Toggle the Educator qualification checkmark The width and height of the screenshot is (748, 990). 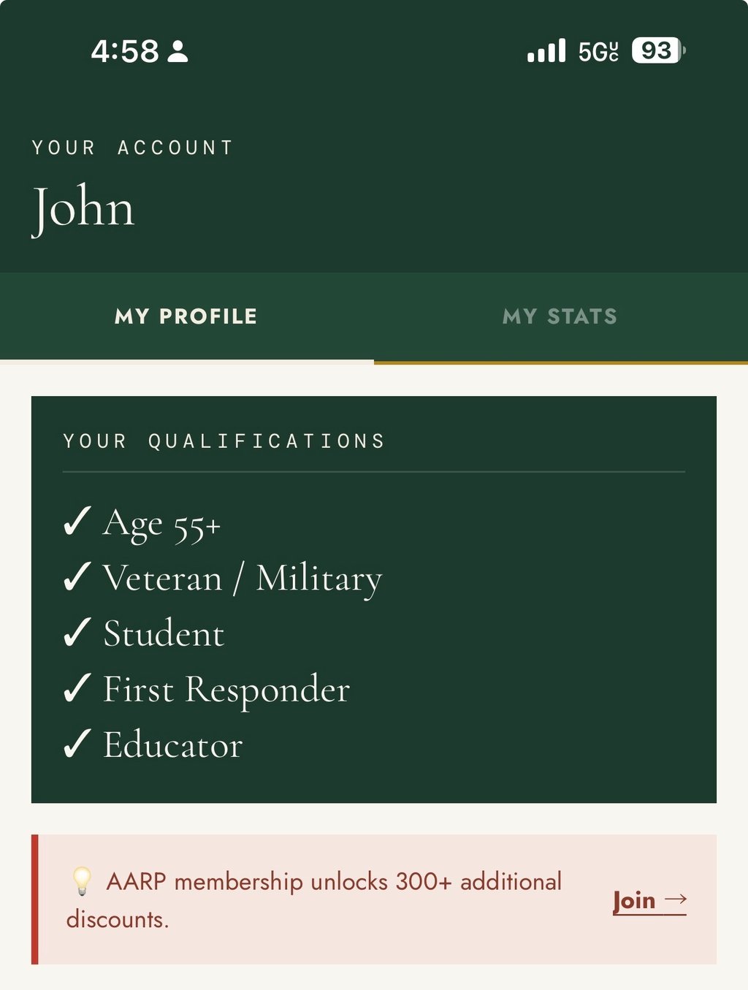(x=77, y=745)
